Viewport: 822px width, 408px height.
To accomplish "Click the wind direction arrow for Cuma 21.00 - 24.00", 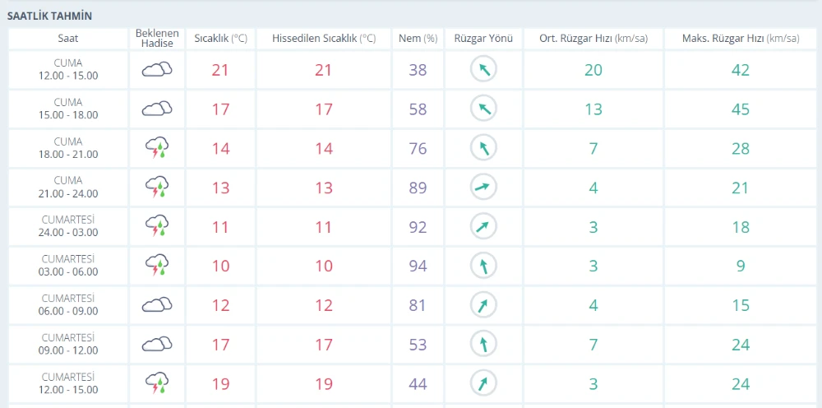I will pyautogui.click(x=484, y=188).
